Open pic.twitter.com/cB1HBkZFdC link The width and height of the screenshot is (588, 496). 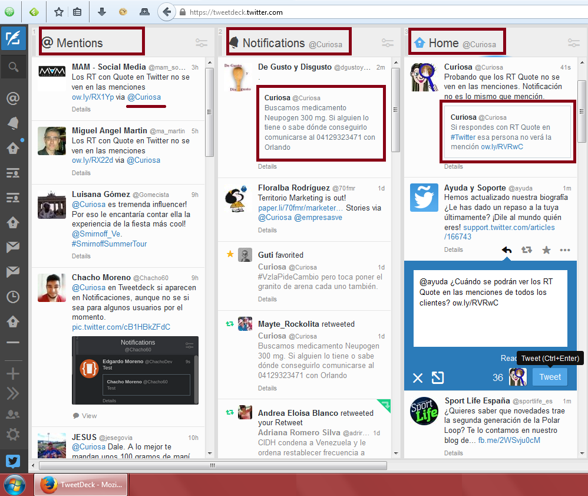click(121, 327)
